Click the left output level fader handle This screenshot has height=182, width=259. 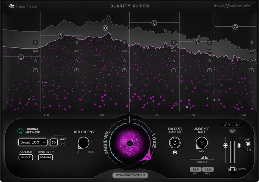[225, 146]
